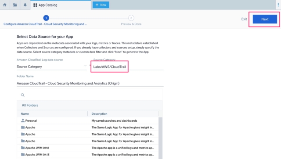281x159 pixels.
Task: Click the + New tab button
Action: click(101, 5)
